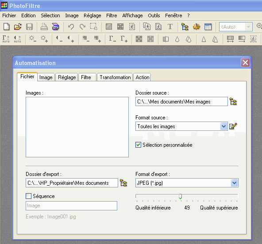Expand the Format source dropdown
This screenshot has width=262, height=244.
click(x=223, y=126)
